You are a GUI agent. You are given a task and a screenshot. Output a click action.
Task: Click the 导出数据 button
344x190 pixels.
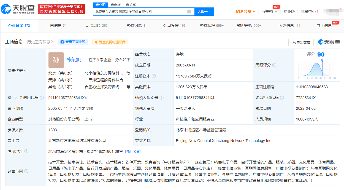point(301,42)
